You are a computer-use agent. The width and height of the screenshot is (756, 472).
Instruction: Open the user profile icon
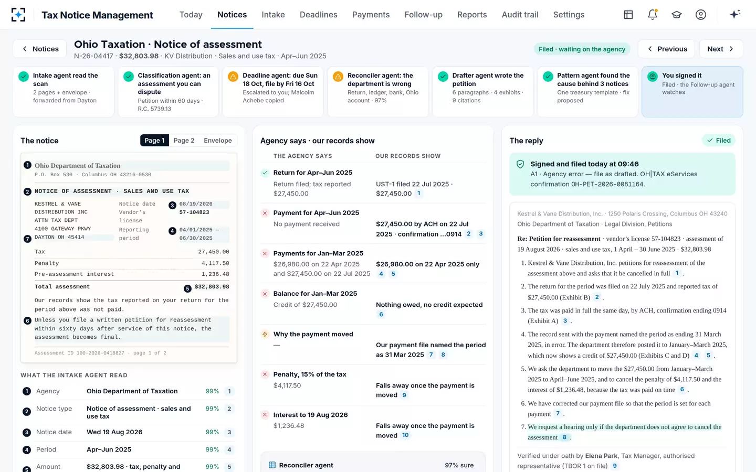click(701, 15)
